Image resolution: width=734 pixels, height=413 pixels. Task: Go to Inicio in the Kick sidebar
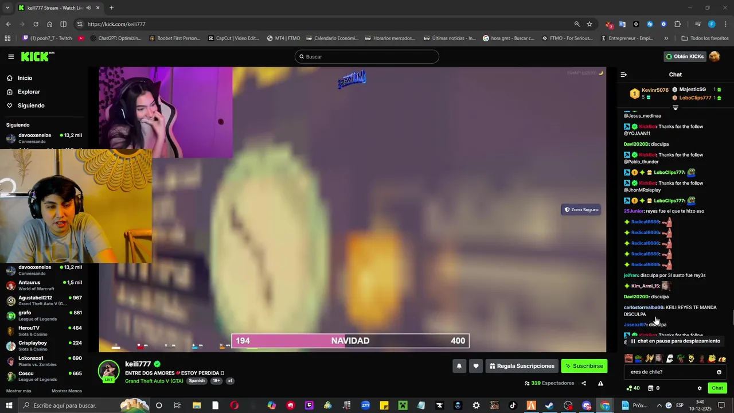point(25,78)
